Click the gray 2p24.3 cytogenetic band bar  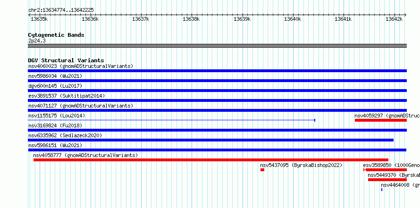coord(217,45)
